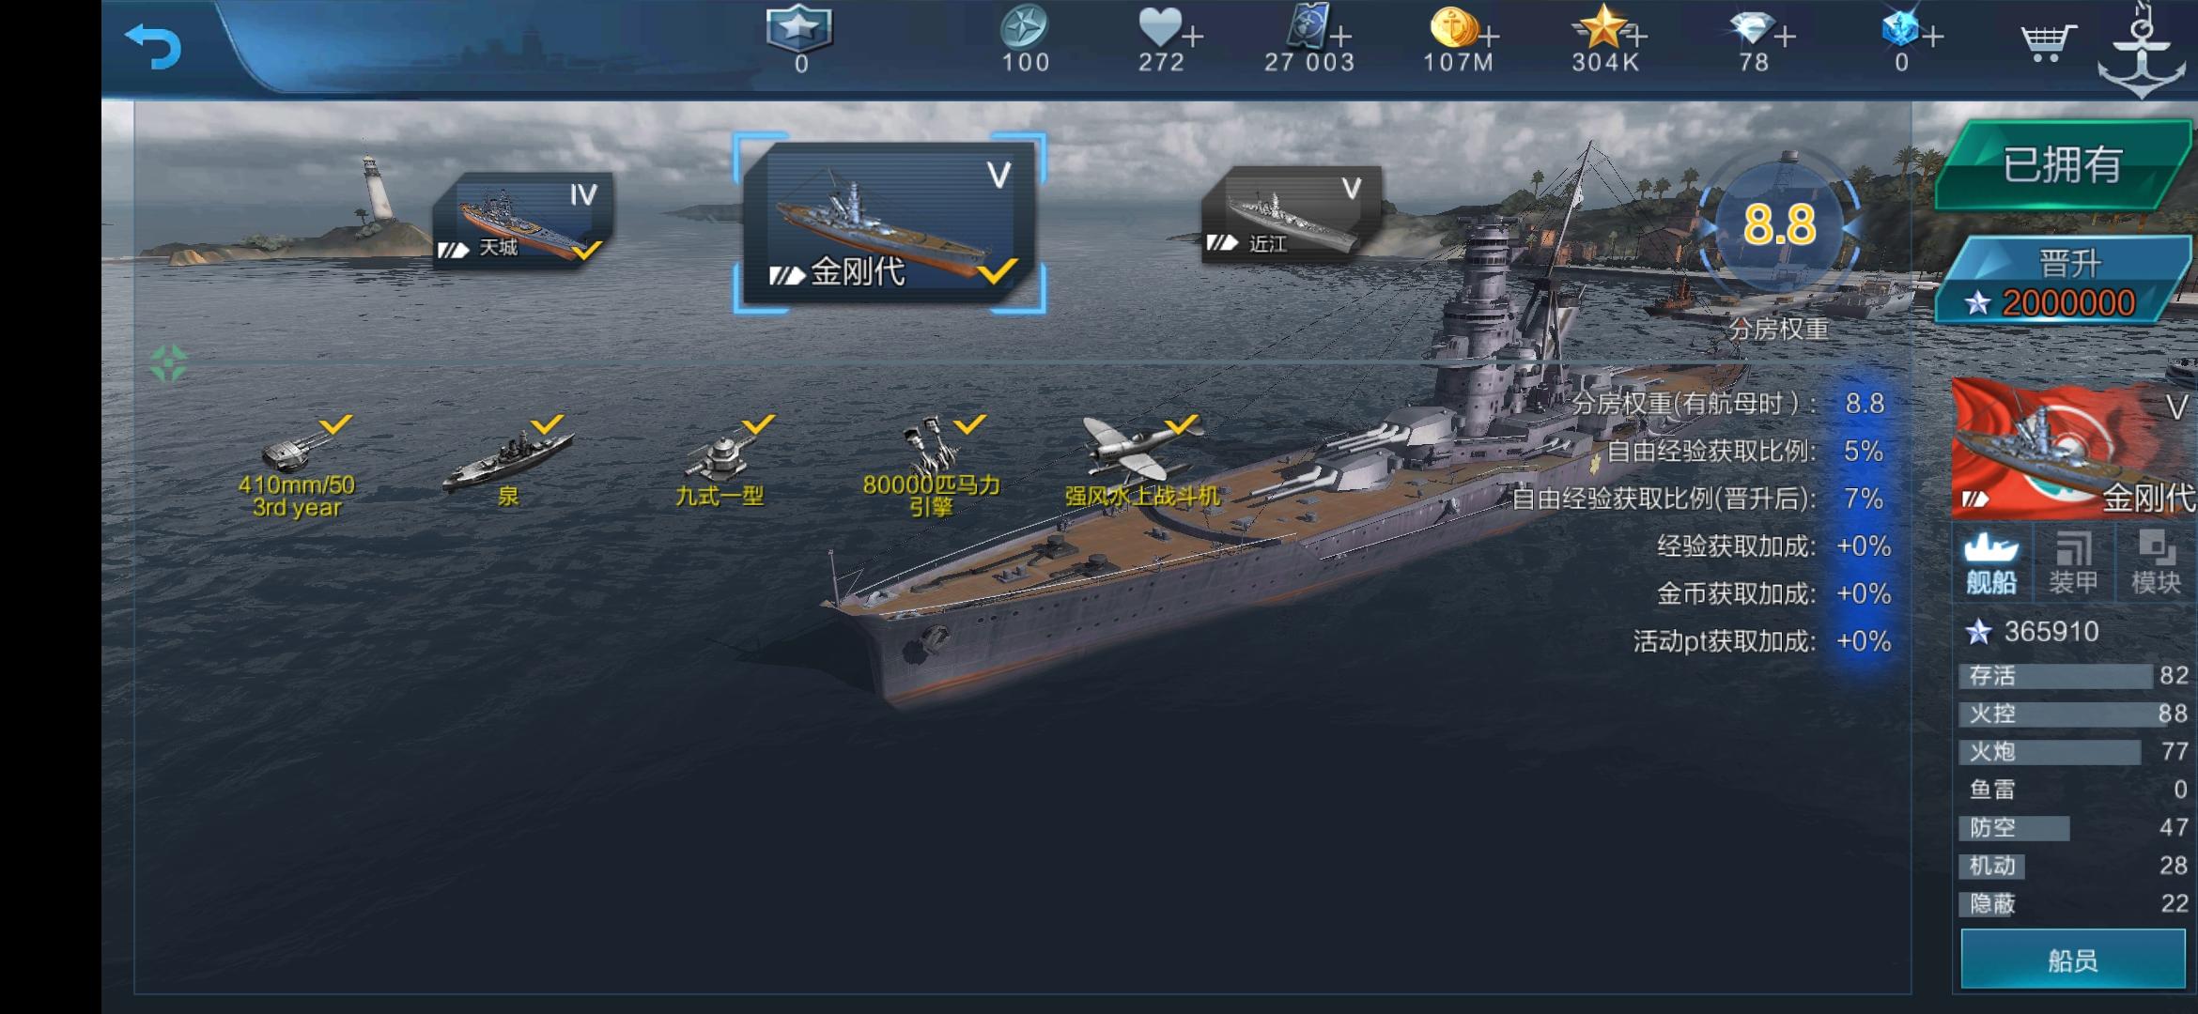2198x1014 pixels.
Task: Select the 410mm/50 3rd year gun module
Action: coord(297,467)
